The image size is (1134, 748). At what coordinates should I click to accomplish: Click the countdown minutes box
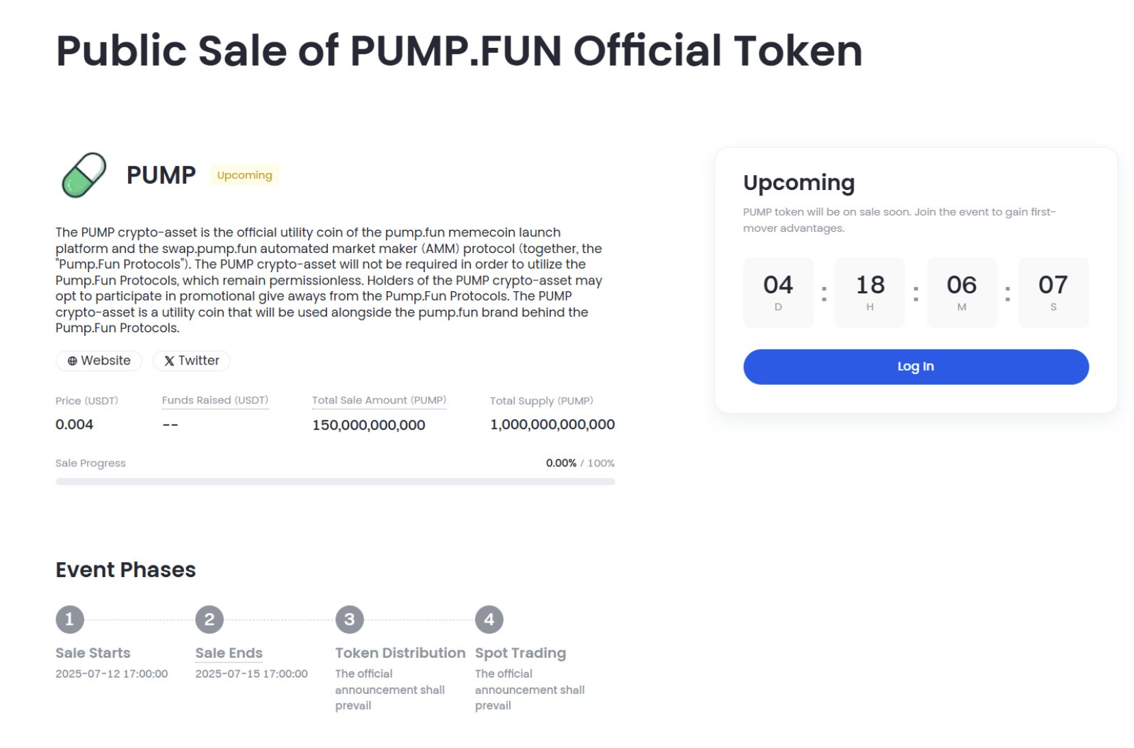962,292
